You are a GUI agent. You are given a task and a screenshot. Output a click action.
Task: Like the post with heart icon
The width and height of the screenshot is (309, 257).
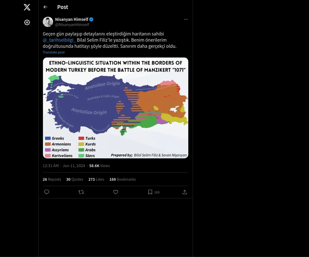coord(116,192)
